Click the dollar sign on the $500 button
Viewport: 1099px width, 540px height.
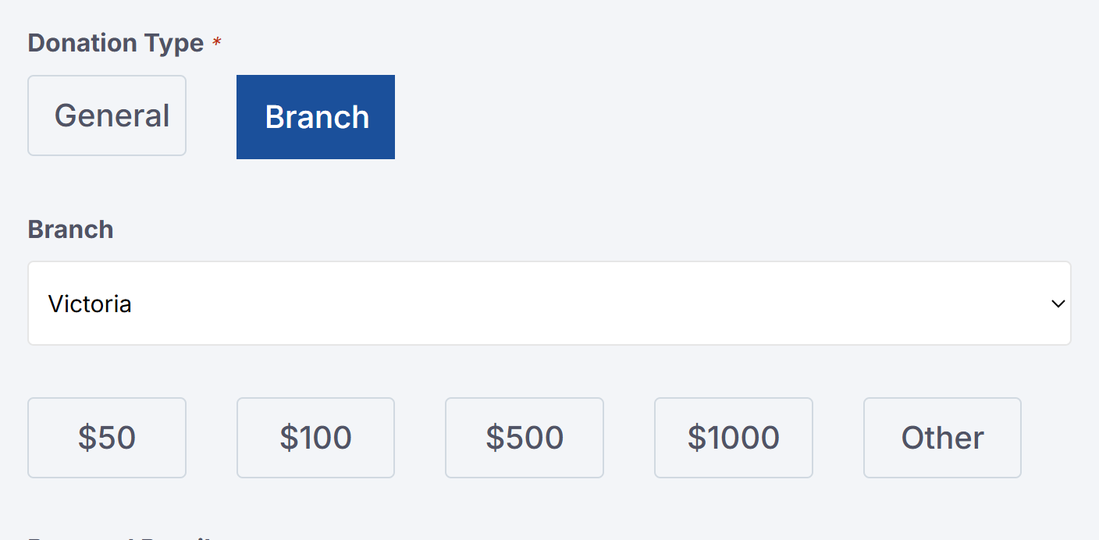pyautogui.click(x=495, y=438)
